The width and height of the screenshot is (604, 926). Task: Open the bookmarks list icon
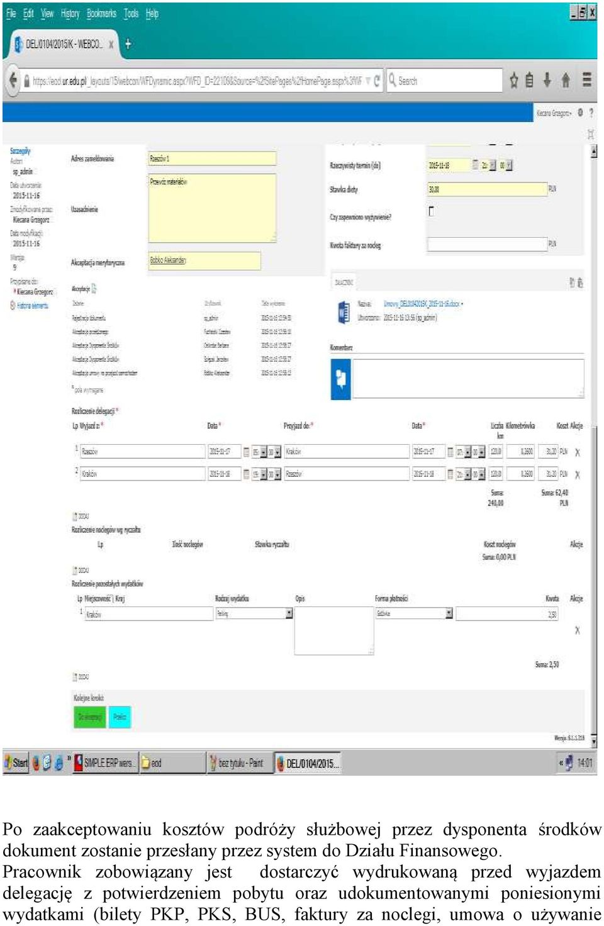pyautogui.click(x=529, y=81)
